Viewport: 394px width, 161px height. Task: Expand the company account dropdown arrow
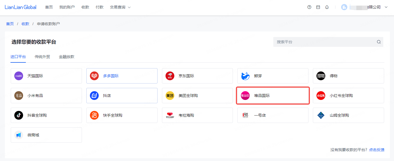[x=386, y=7]
